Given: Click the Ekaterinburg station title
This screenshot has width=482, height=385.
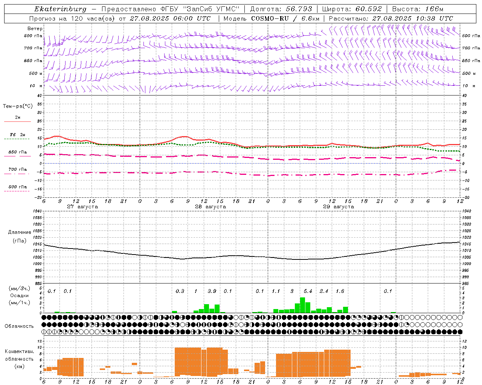Looking at the screenshot, I should 60,9.
